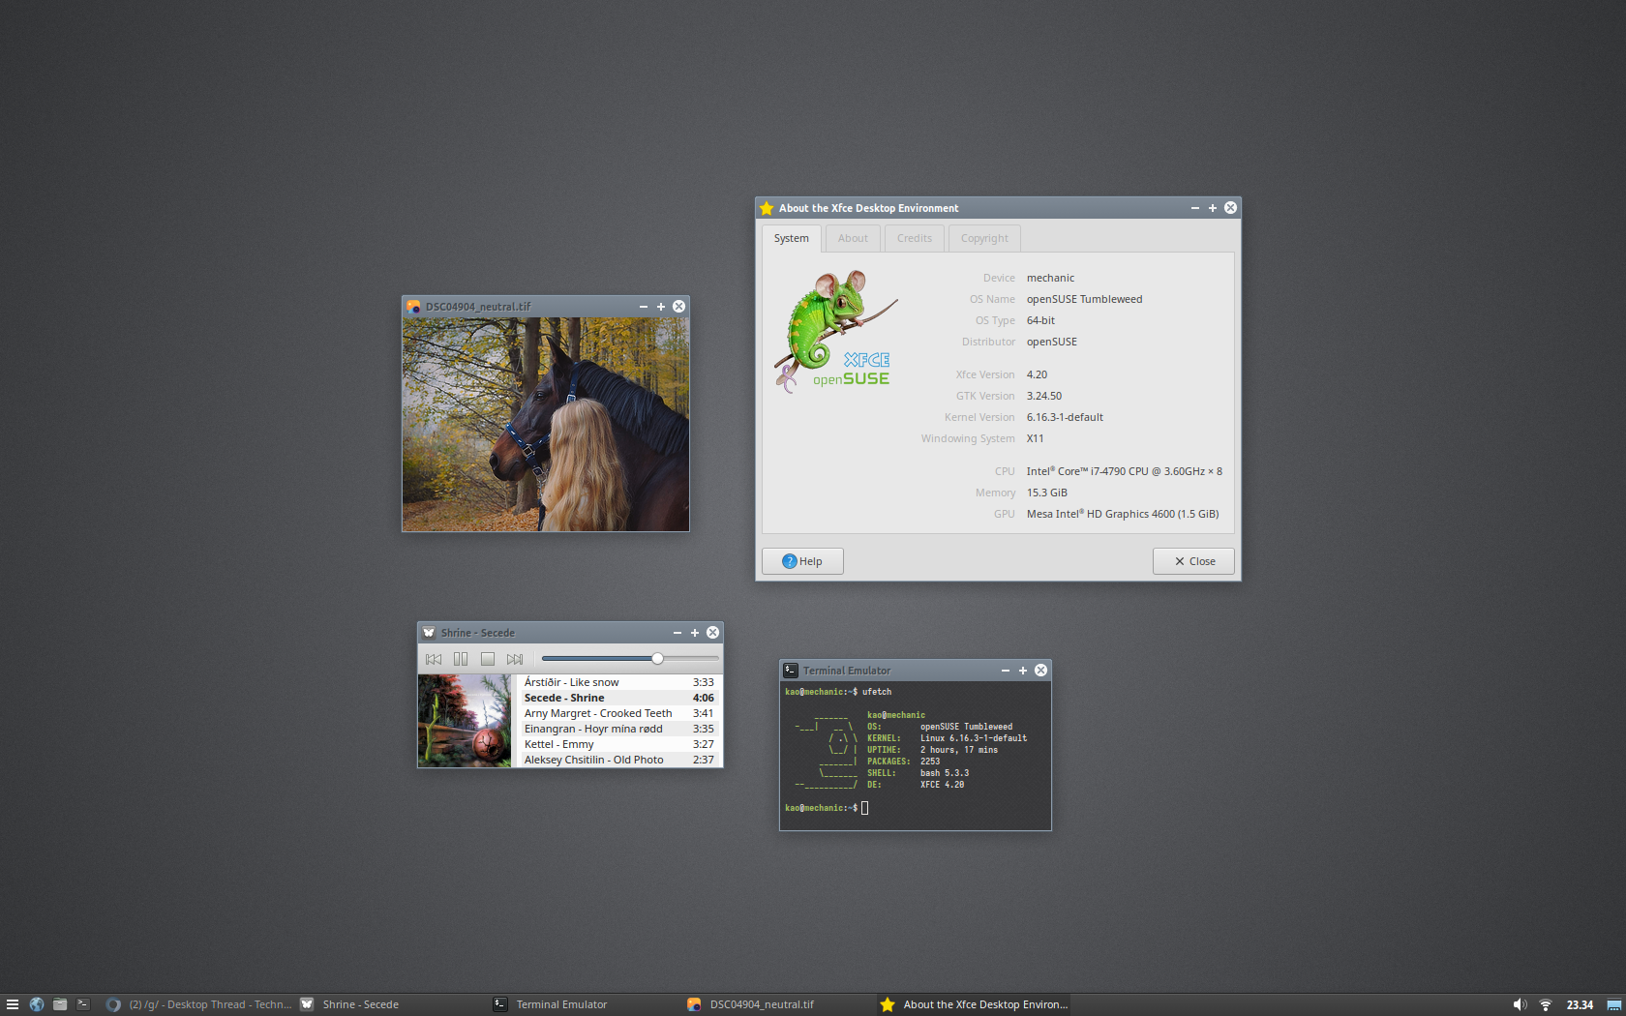This screenshot has width=1626, height=1016.
Task: Select track Kettel - Emmy
Action: pos(619,744)
